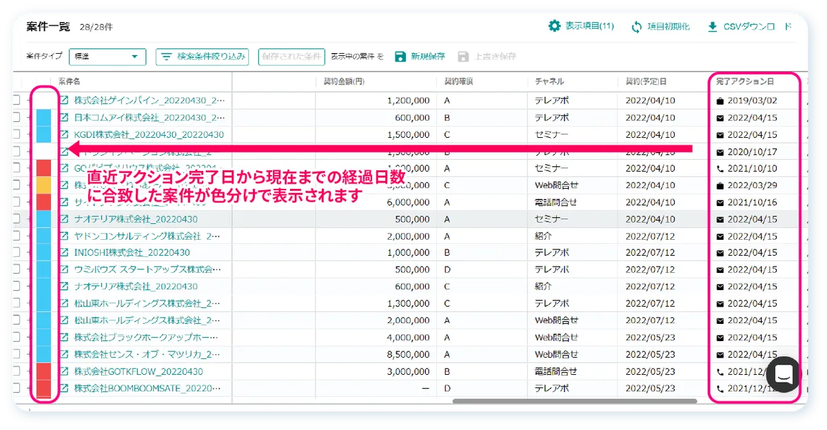Select the checkbox for ヤドンコンサルティング row
Screen dimensions: 827x430
tap(15, 236)
